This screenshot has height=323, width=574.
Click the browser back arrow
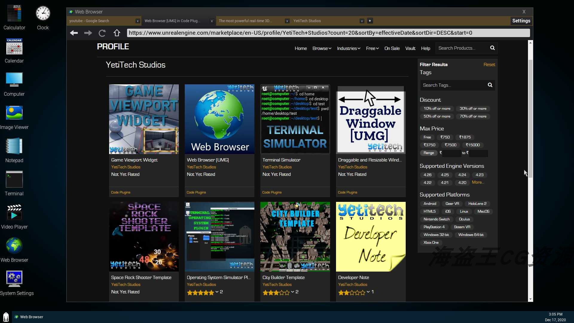tap(74, 33)
